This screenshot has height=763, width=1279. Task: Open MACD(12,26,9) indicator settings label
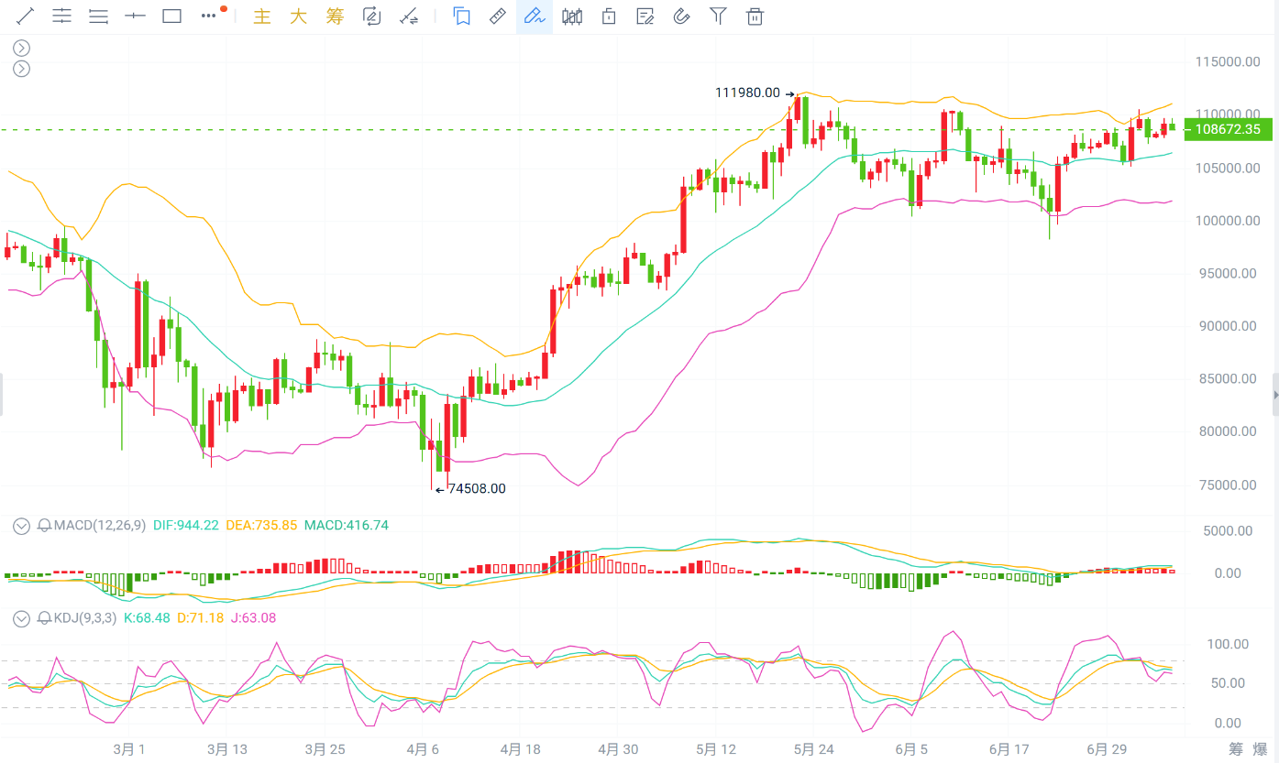(x=99, y=526)
